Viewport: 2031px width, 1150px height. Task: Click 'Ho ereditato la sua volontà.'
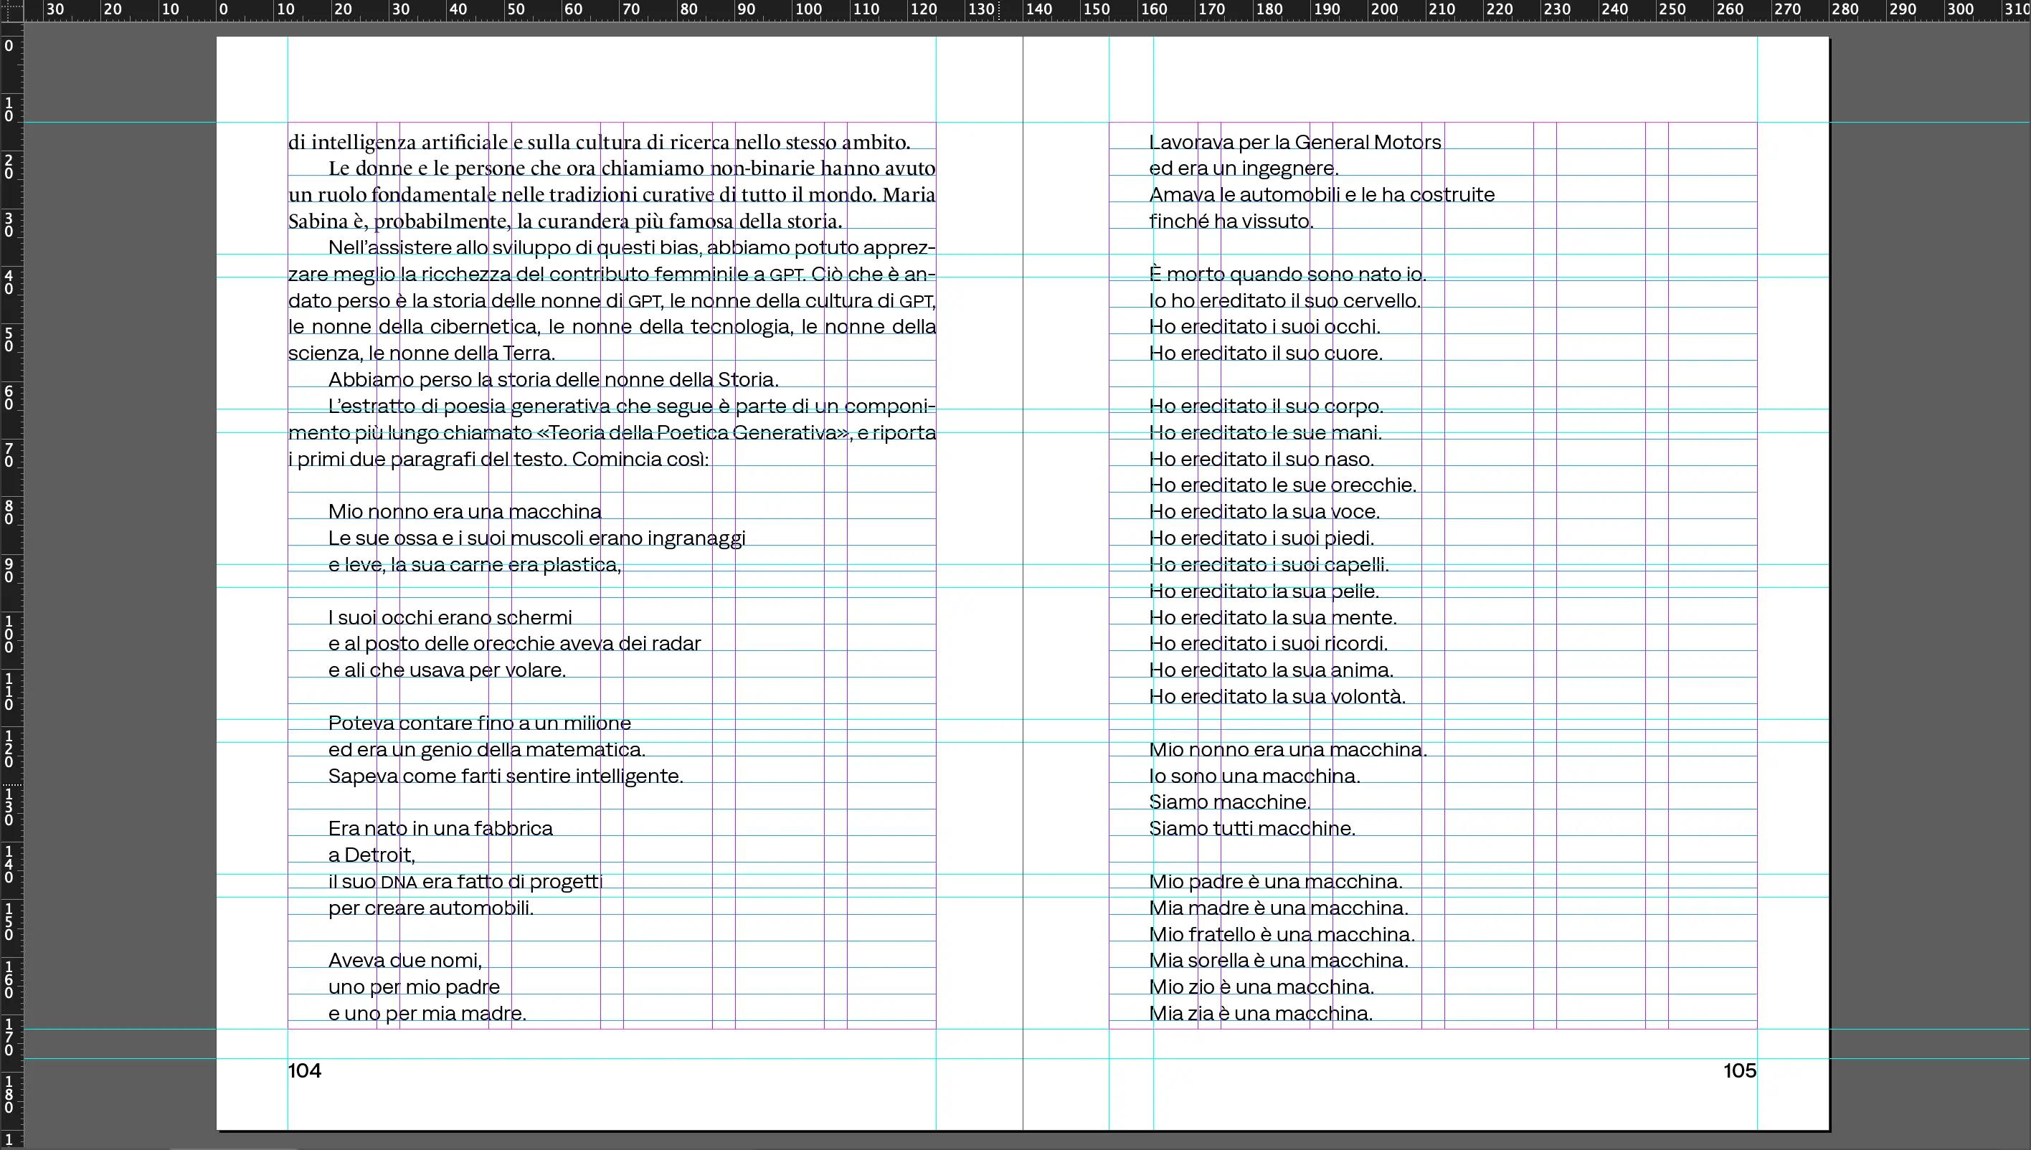(x=1278, y=696)
